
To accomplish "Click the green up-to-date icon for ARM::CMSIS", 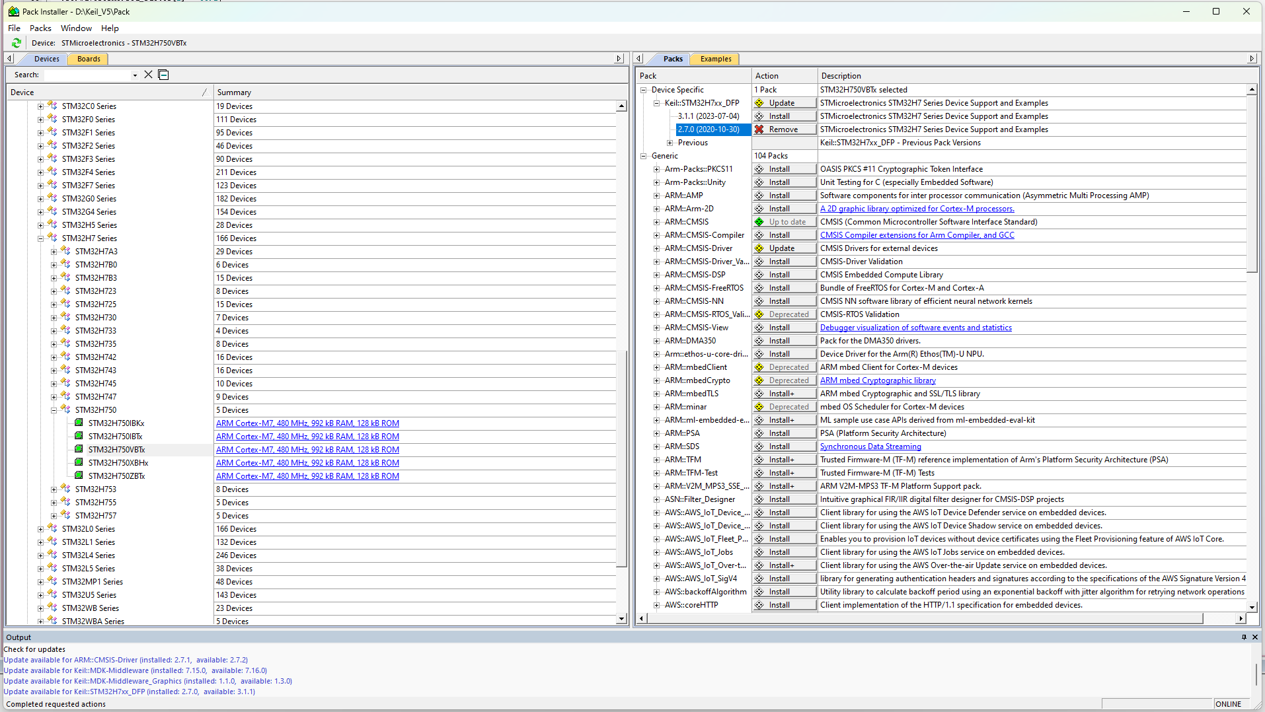I will [760, 222].
